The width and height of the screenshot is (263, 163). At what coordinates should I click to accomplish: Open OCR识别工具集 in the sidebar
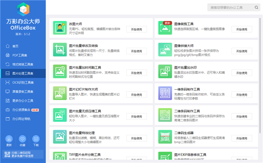pyautogui.click(x=23, y=83)
